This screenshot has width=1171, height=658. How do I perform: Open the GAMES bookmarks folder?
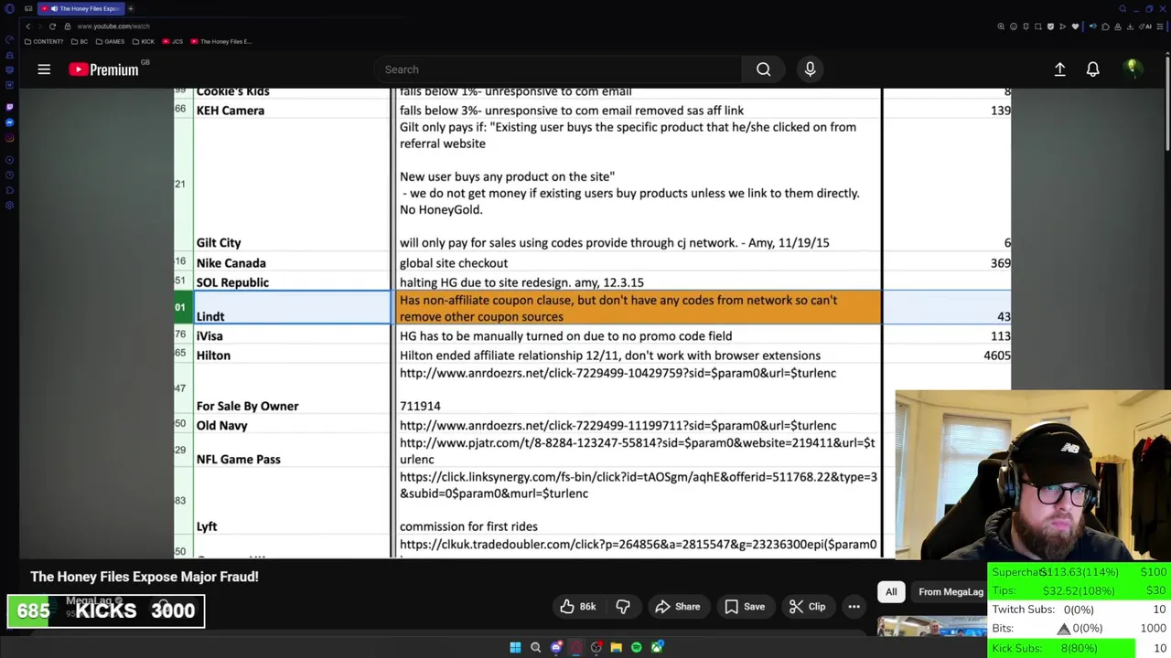[110, 41]
